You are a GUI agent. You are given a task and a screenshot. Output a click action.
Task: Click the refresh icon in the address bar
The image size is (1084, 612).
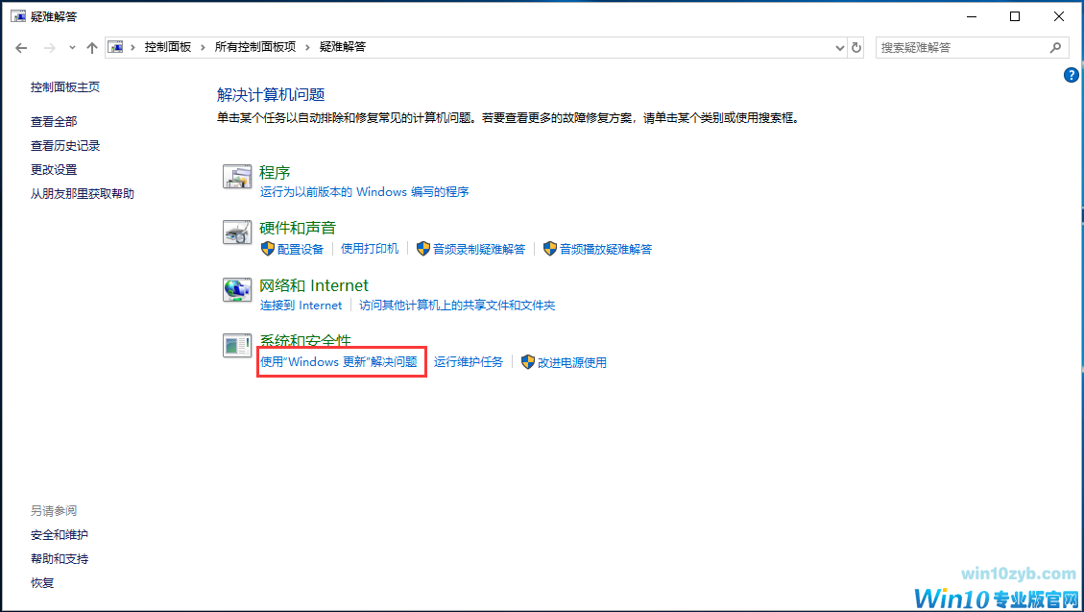tap(855, 46)
